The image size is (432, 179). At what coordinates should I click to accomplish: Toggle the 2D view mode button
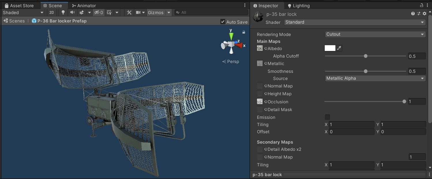tap(52, 12)
